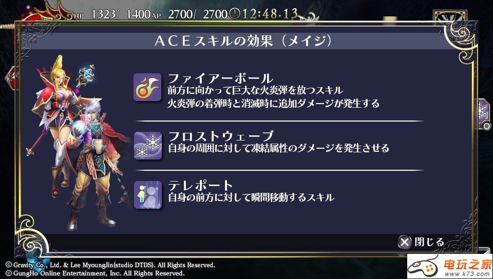
Task: Click the 12:48.13 timer display
Action: click(x=270, y=13)
